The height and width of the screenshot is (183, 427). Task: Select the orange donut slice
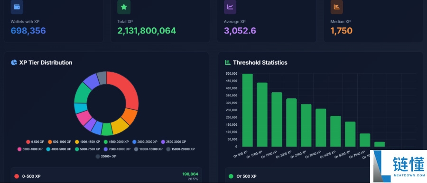[x=130, y=116]
